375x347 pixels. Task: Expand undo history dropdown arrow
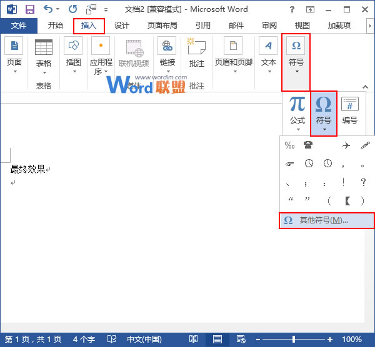click(x=58, y=9)
